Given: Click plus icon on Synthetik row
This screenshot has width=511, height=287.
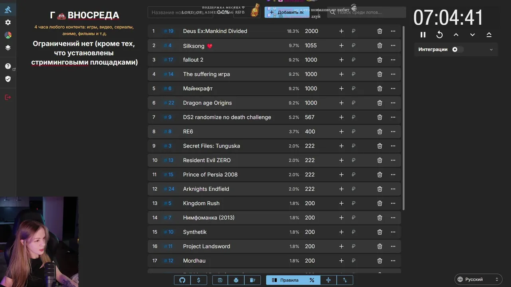Looking at the screenshot, I should tap(341, 232).
